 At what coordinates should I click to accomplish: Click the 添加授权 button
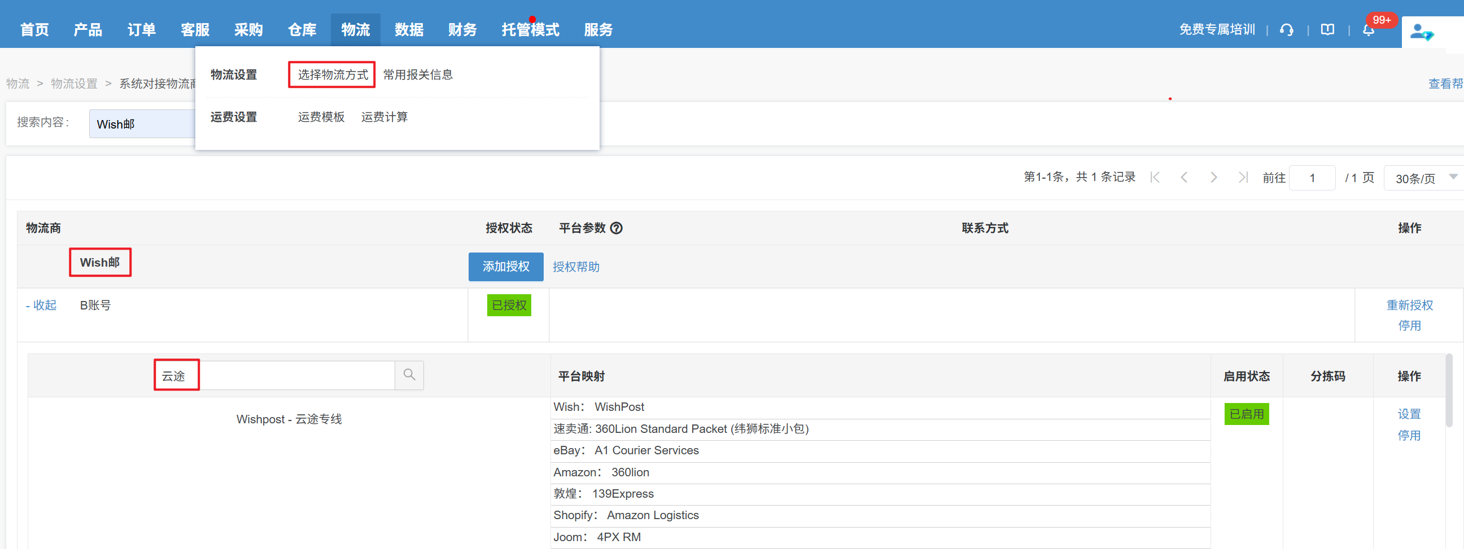click(x=505, y=267)
